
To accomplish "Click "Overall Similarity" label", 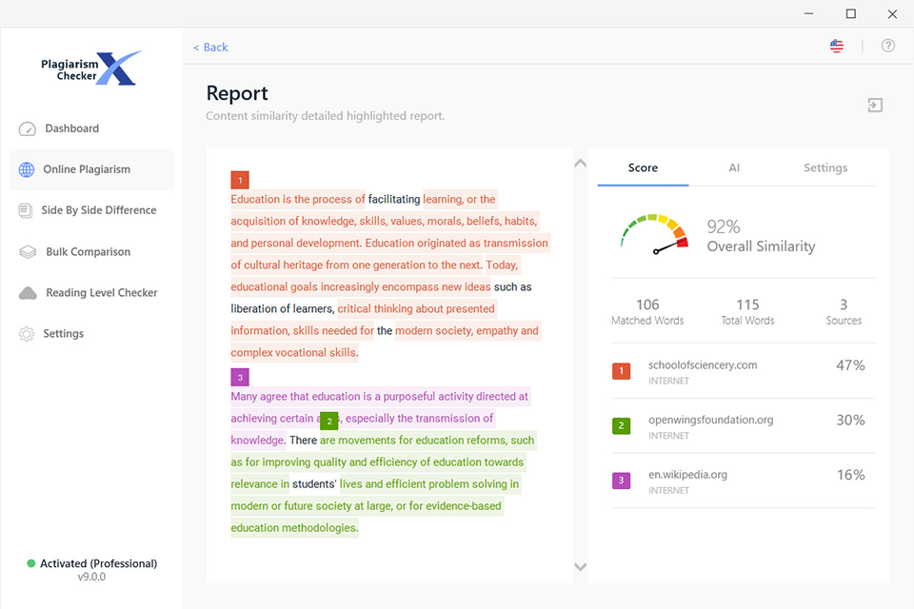I will tap(761, 246).
